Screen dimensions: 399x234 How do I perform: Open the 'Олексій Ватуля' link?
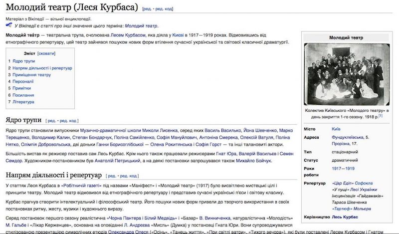257,138
